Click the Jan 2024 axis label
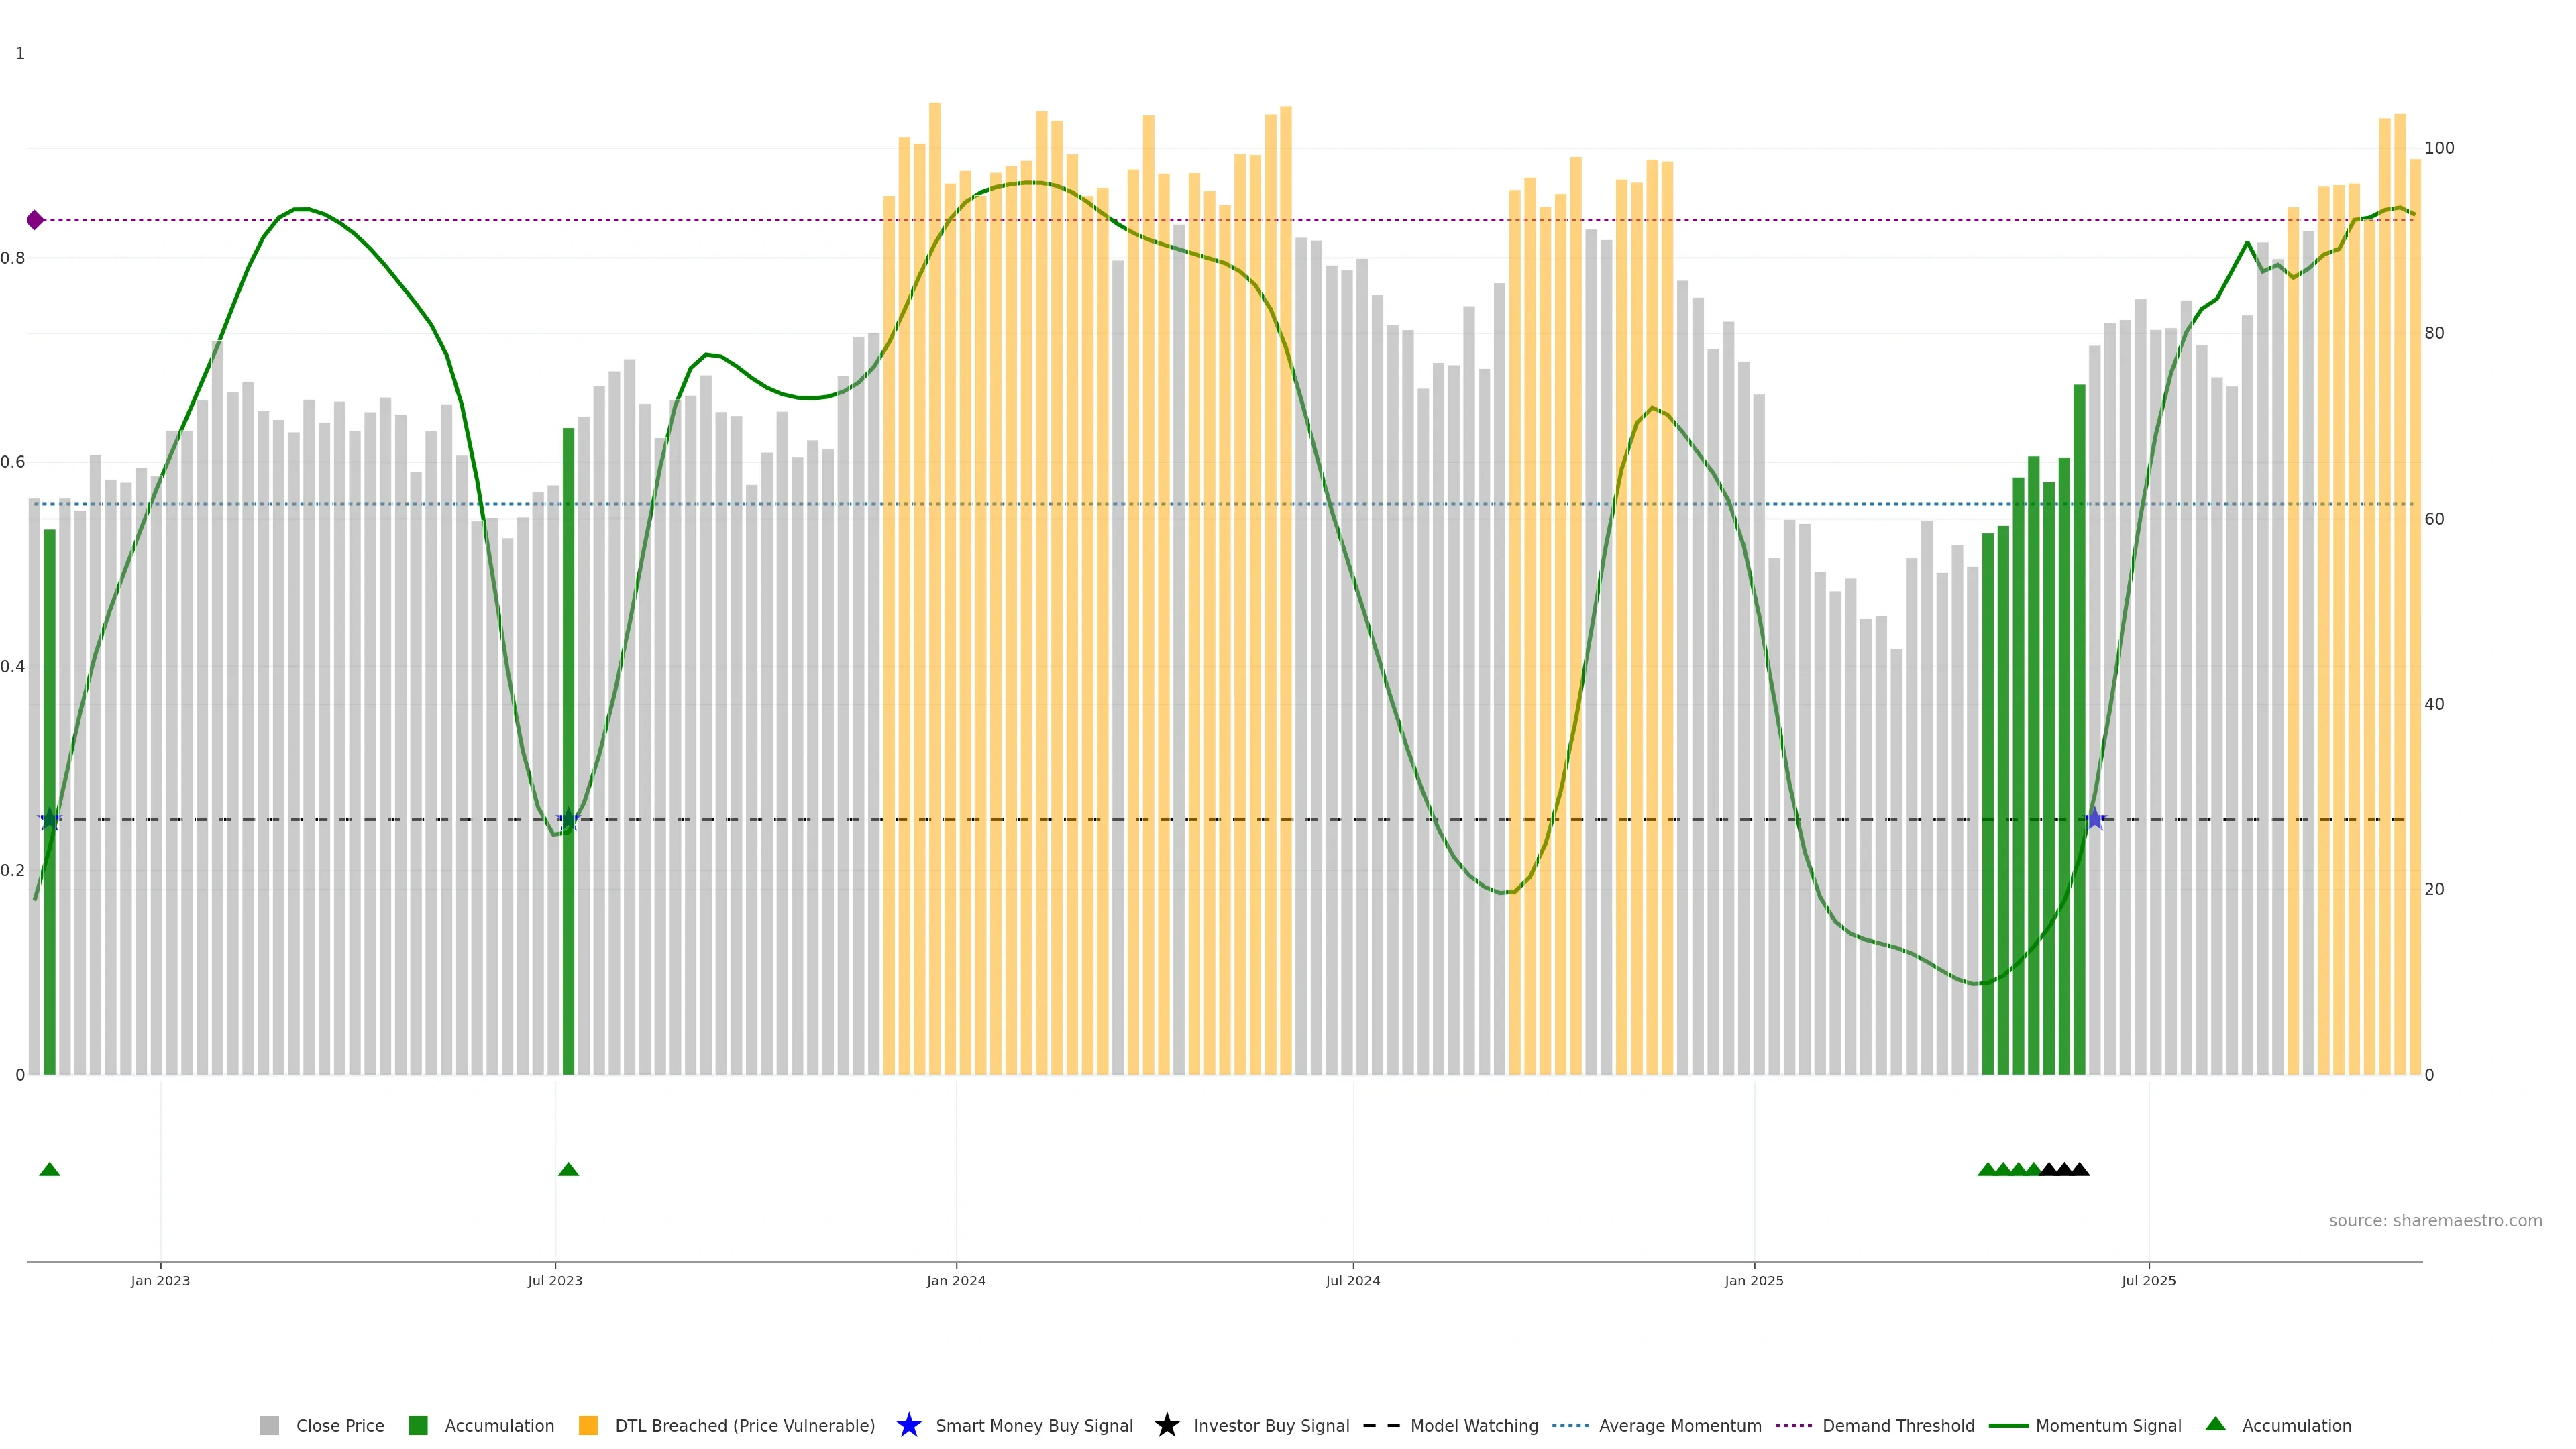Screen dimensions: 2576x1449 pyautogui.click(x=955, y=1280)
